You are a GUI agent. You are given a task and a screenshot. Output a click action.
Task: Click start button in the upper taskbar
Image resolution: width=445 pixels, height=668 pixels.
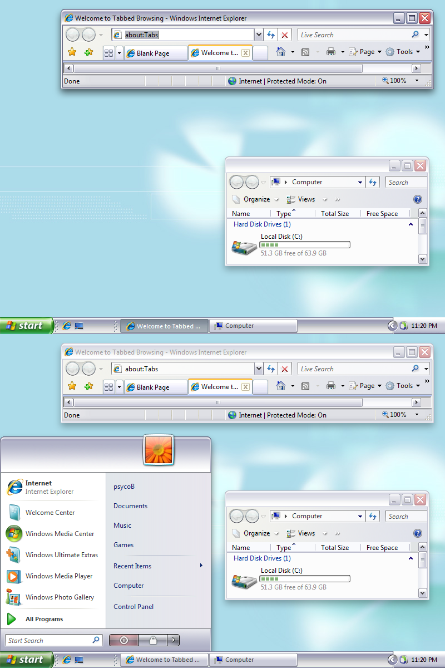coord(26,326)
